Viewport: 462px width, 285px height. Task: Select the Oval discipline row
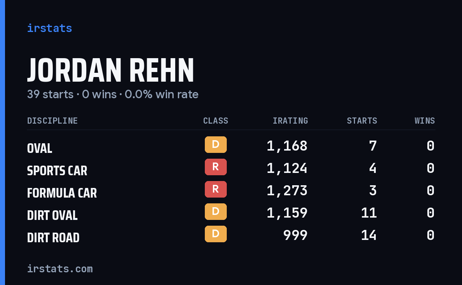tap(231, 146)
